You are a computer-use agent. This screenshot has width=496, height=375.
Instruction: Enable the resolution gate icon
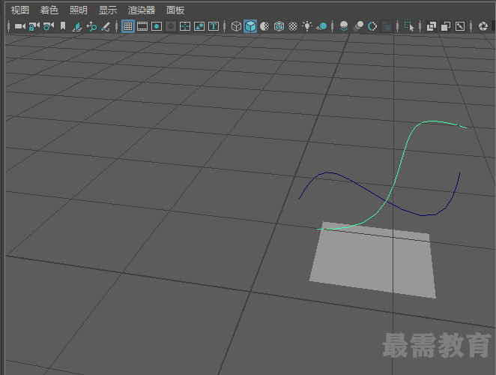157,26
